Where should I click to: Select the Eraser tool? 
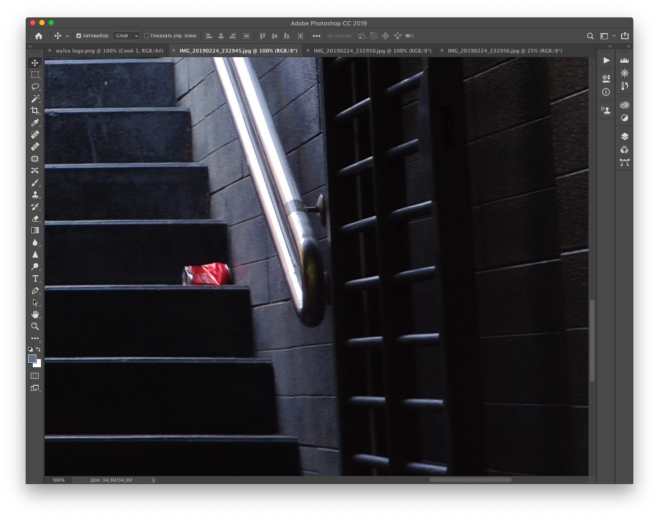tap(35, 219)
